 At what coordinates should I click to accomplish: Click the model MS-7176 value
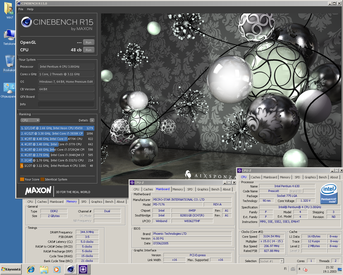(178, 204)
